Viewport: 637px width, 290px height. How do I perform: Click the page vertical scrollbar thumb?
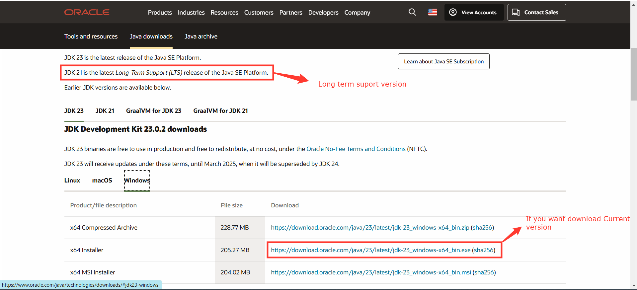pos(634,74)
